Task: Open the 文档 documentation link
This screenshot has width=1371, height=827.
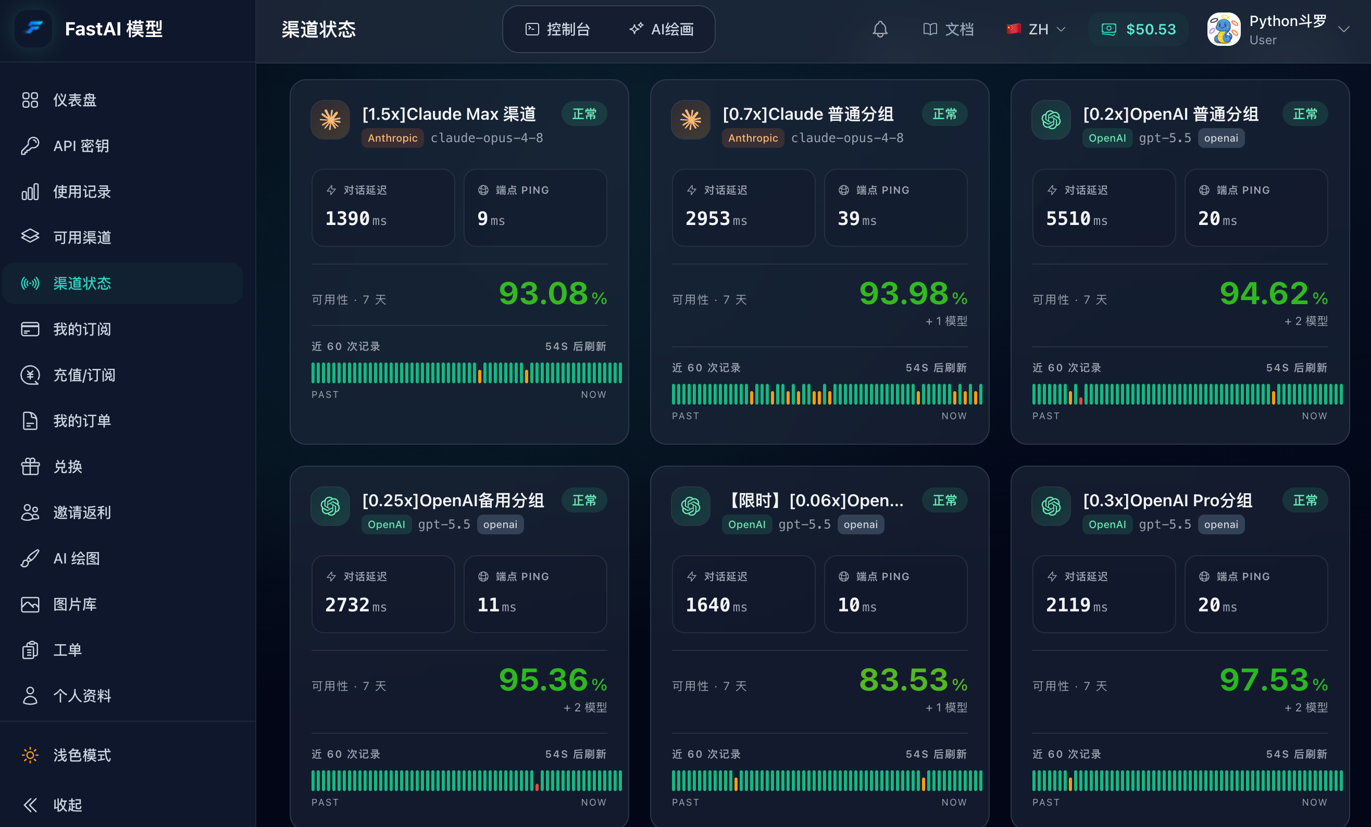Action: [x=948, y=29]
